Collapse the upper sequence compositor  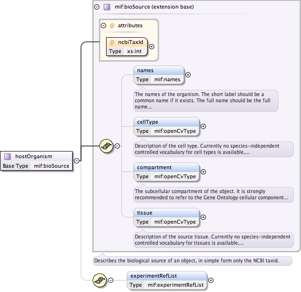(118, 146)
